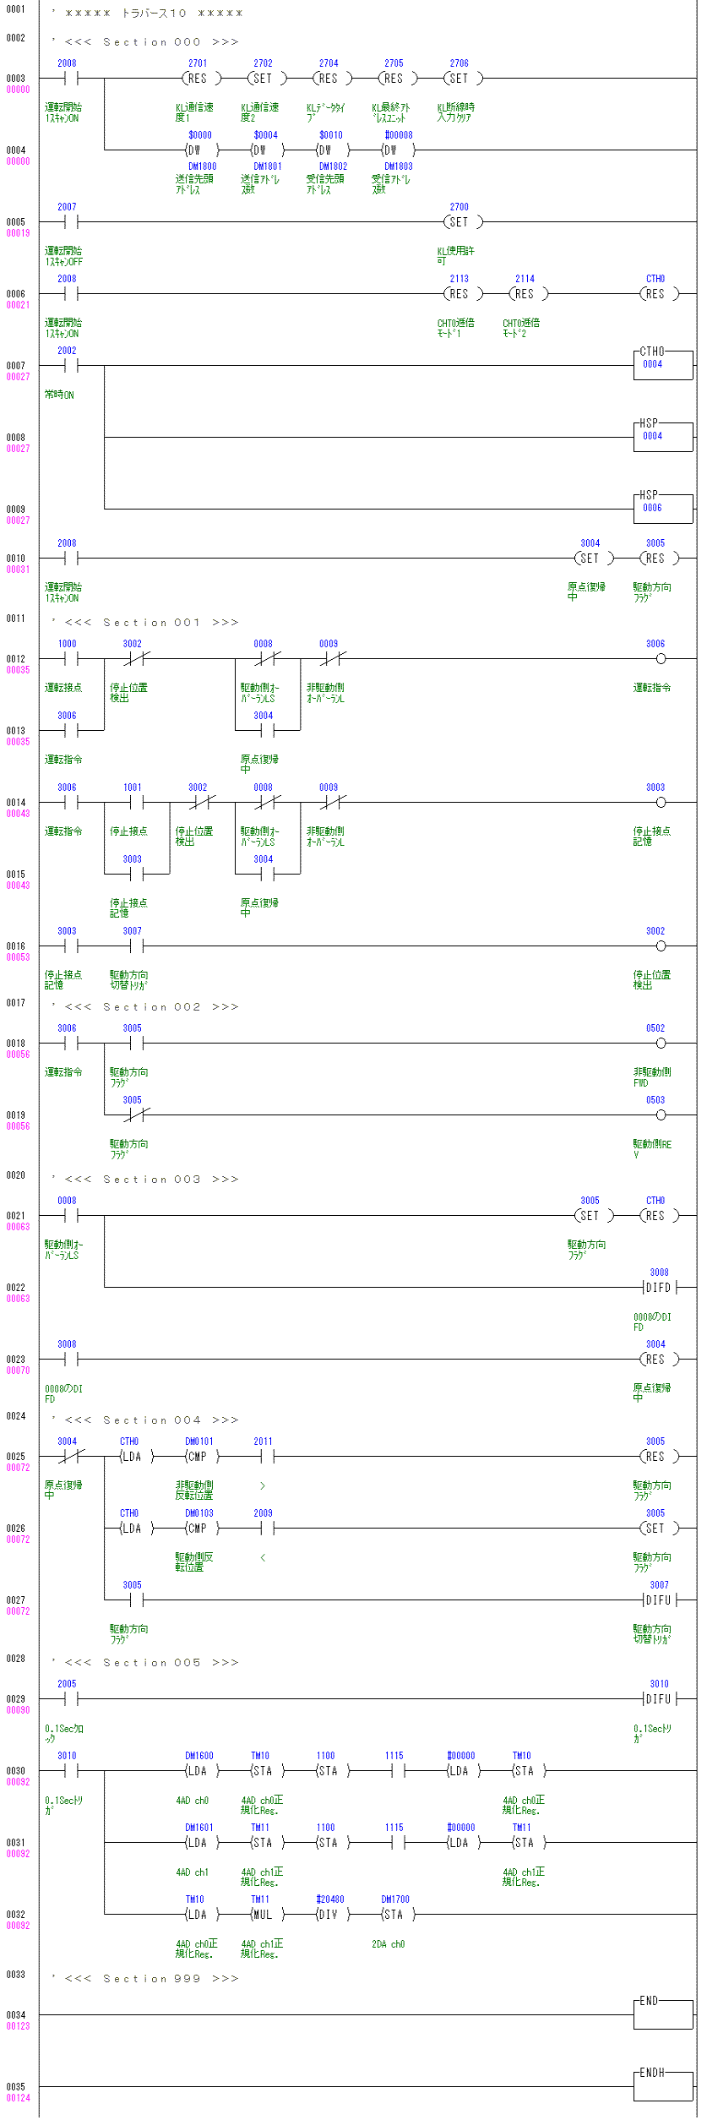Screen dimensions: 707x2120
Task: Select the RES 2114 coil
Action: coord(528,294)
